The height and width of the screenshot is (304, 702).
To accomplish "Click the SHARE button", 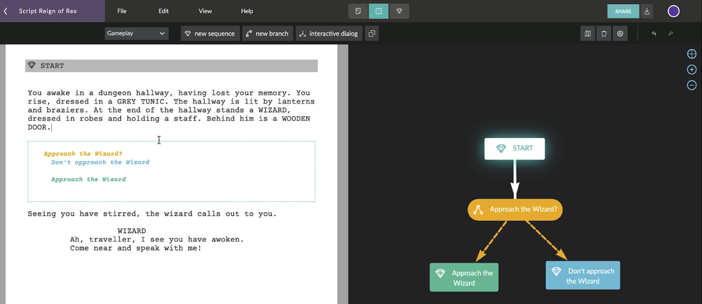I will (623, 11).
